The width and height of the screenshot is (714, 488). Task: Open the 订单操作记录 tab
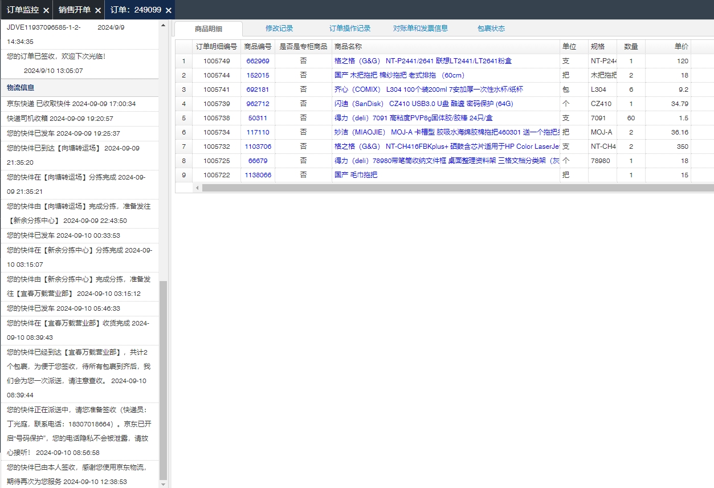coord(350,29)
